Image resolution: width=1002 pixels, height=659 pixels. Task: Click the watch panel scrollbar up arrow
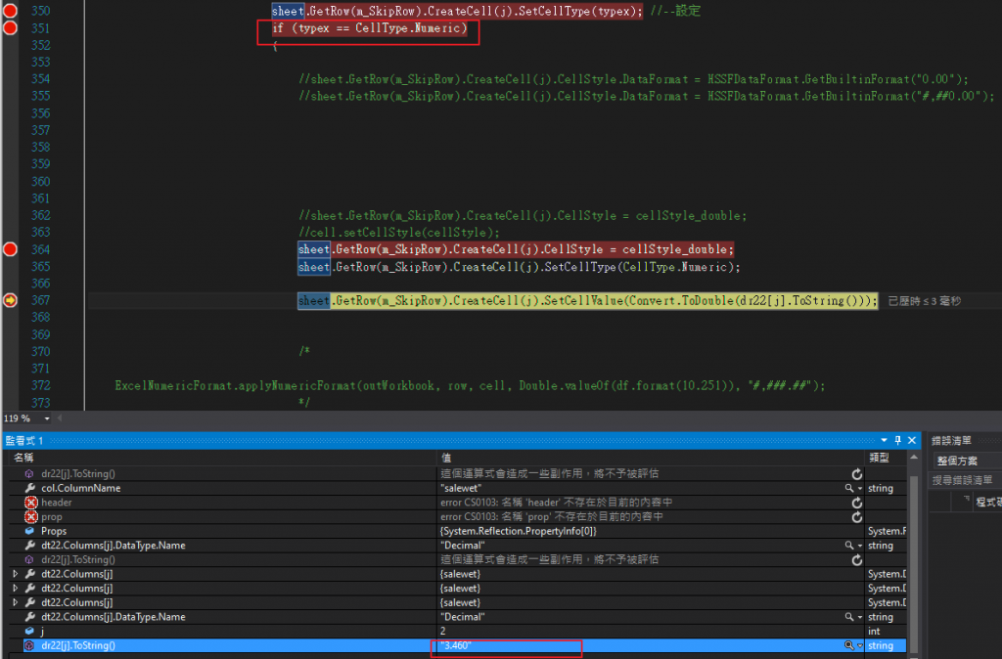[914, 458]
